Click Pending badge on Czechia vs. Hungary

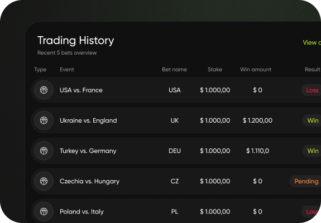(305, 181)
